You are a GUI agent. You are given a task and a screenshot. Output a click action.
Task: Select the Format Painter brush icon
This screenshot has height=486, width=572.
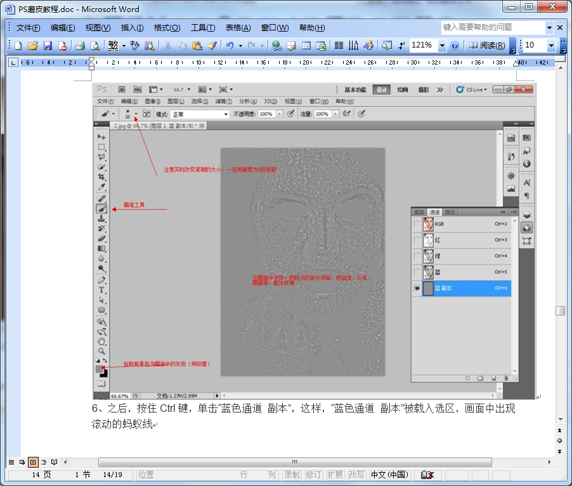pos(212,46)
